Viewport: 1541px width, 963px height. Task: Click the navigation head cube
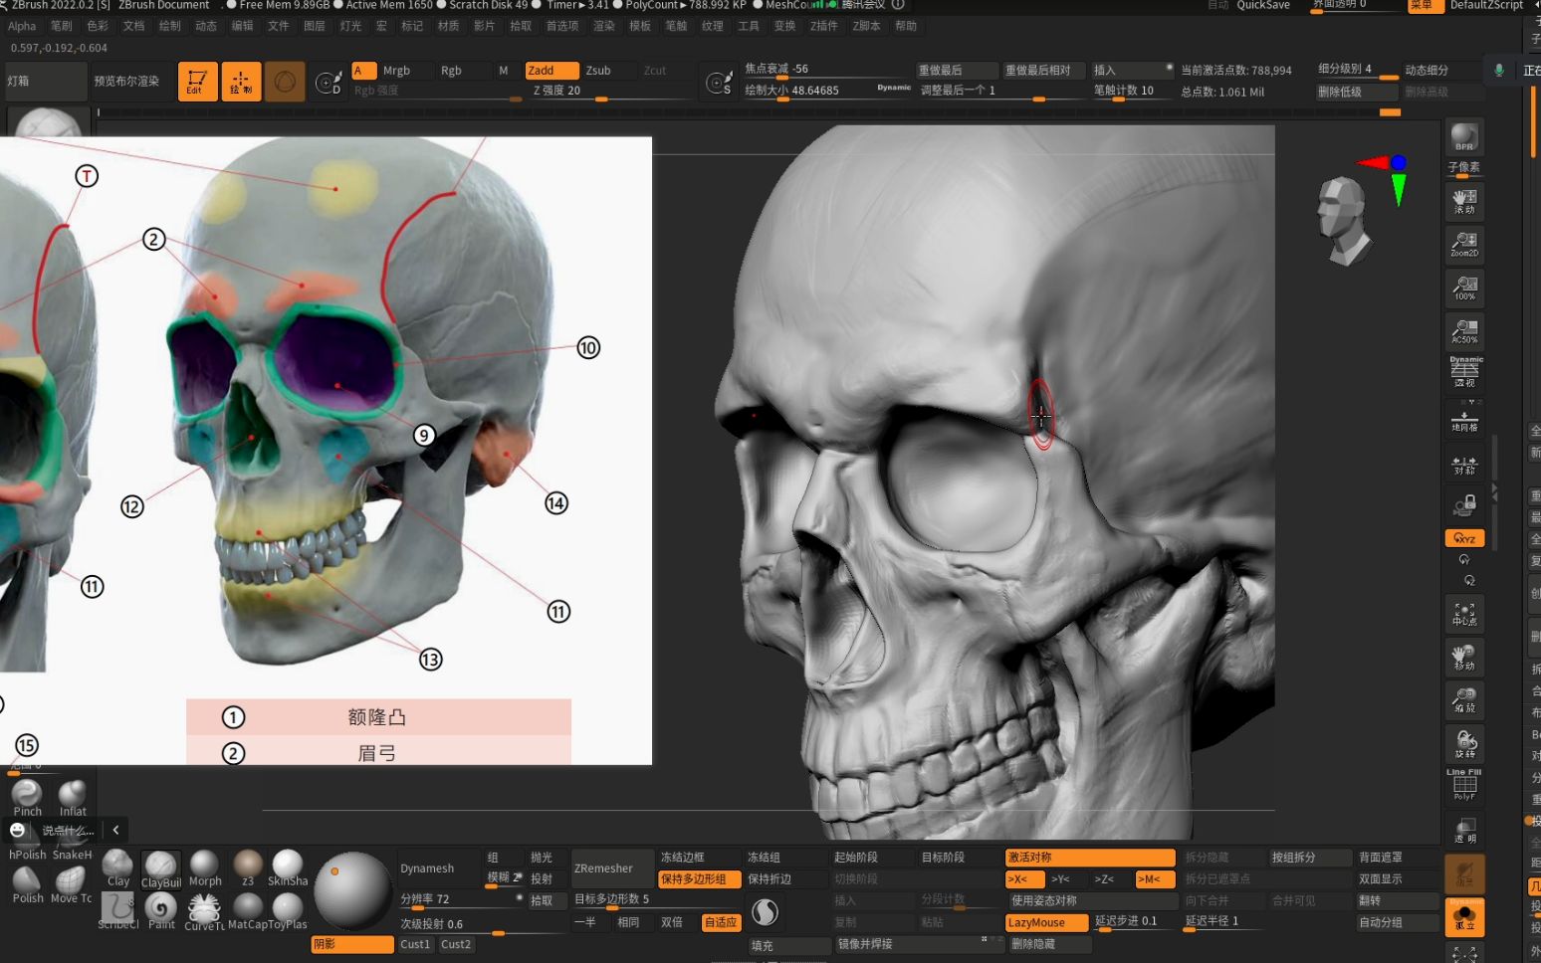tap(1343, 221)
